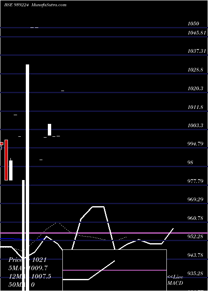This screenshot has height=291, width=208.
Task: Click the 1003.3 price axis label
Action: pyautogui.click(x=196, y=126)
